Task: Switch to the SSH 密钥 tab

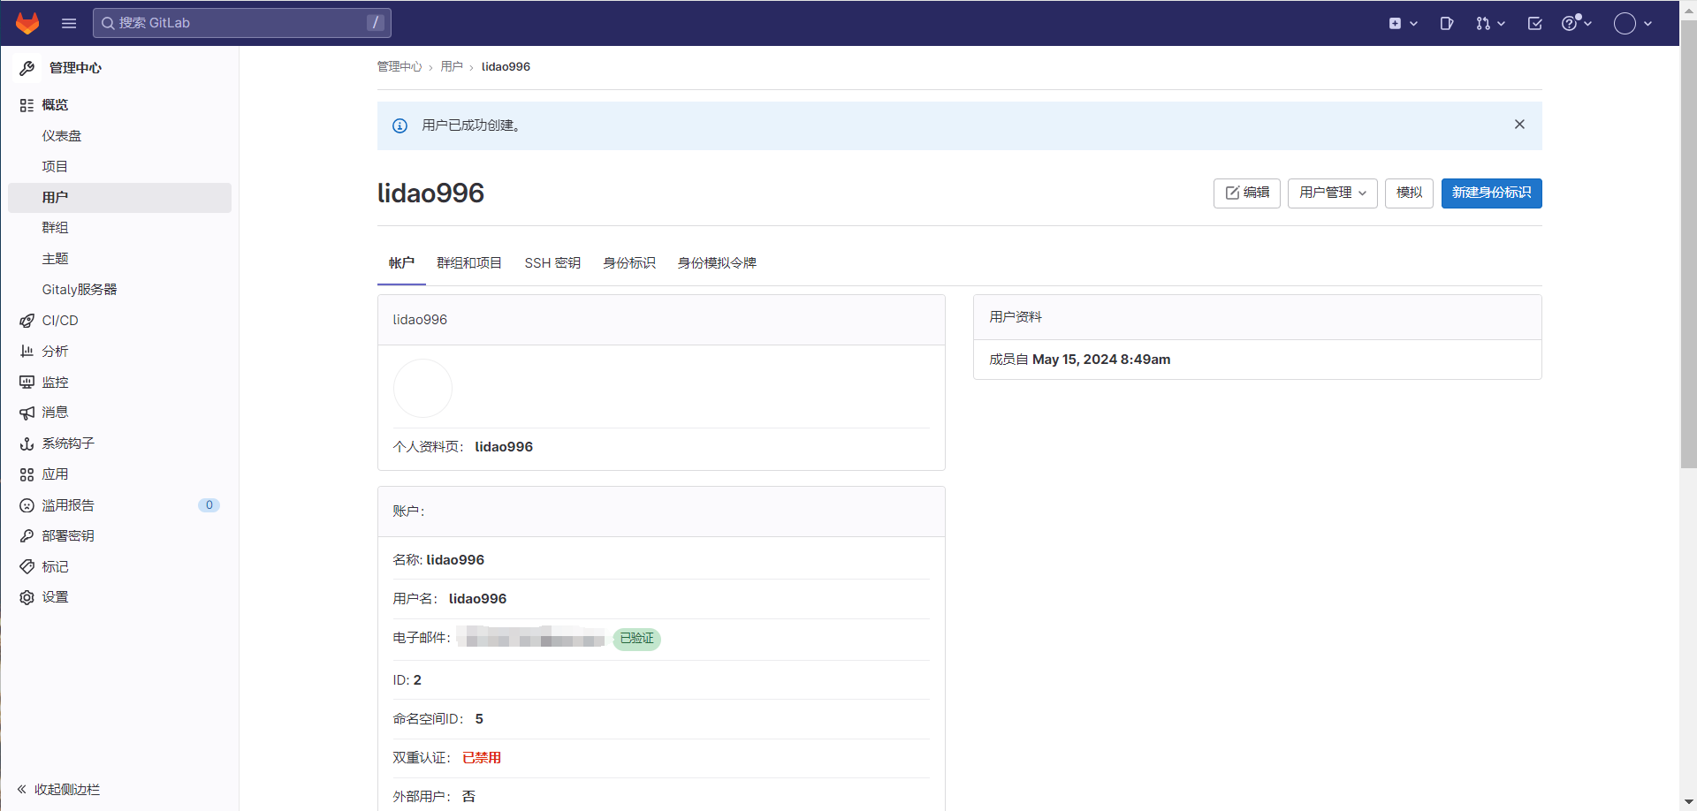Action: 552,263
